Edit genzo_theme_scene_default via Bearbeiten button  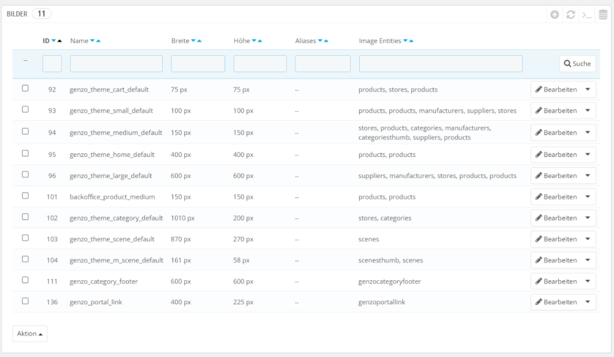[x=556, y=239]
